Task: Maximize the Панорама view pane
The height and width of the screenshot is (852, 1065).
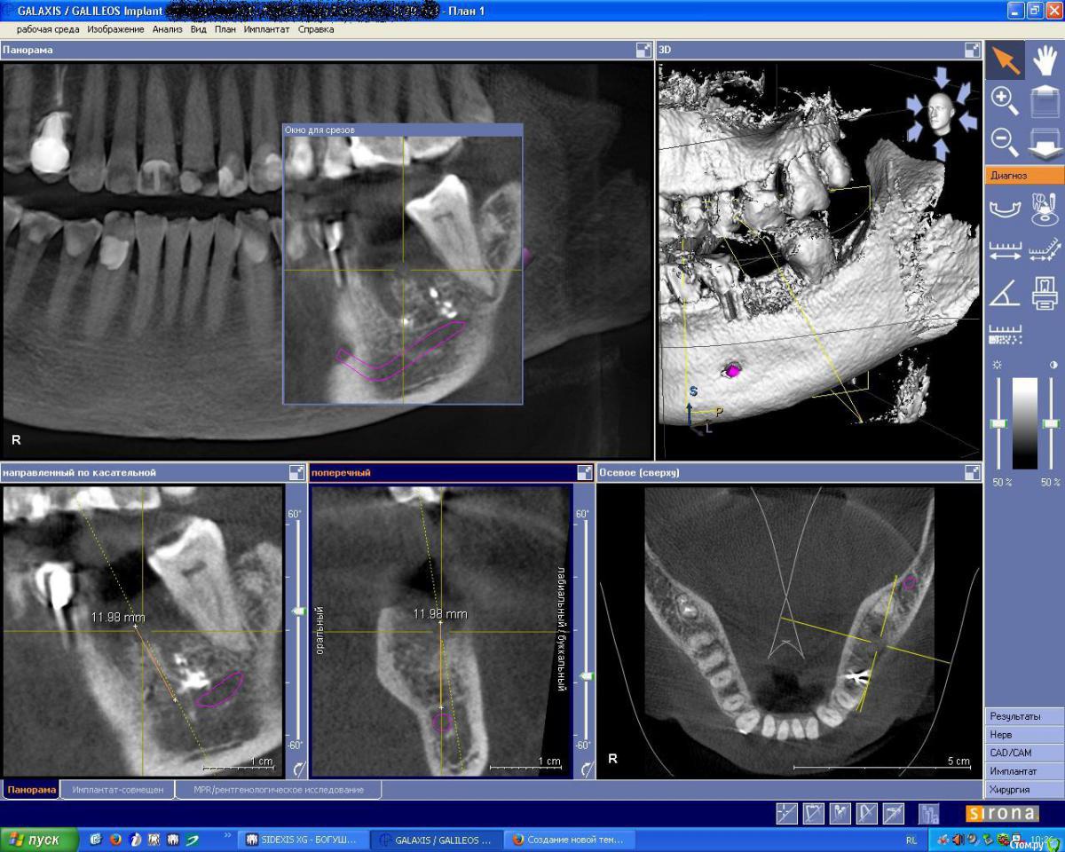Action: 643,51
